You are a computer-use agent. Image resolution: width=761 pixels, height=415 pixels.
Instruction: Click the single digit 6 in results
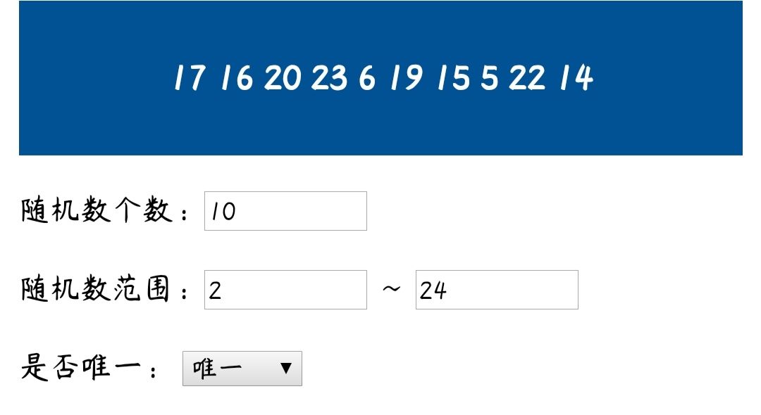[x=367, y=77]
